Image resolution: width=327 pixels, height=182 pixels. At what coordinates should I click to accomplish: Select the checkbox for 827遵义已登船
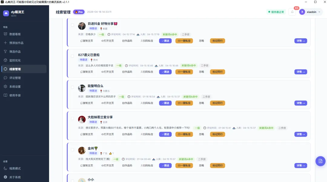72,56
